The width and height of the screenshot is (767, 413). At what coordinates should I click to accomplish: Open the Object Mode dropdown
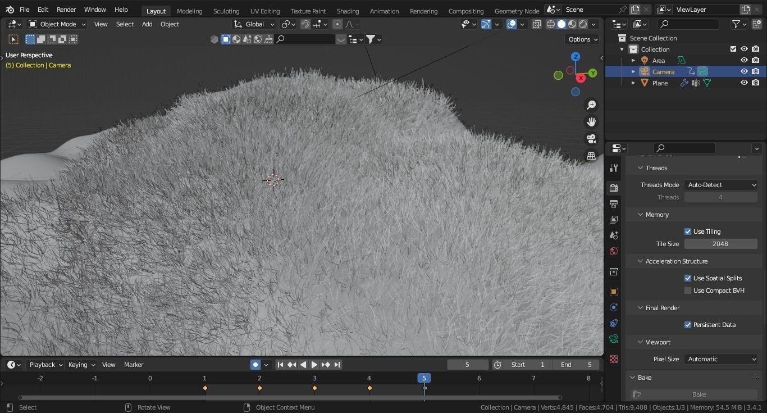[56, 24]
